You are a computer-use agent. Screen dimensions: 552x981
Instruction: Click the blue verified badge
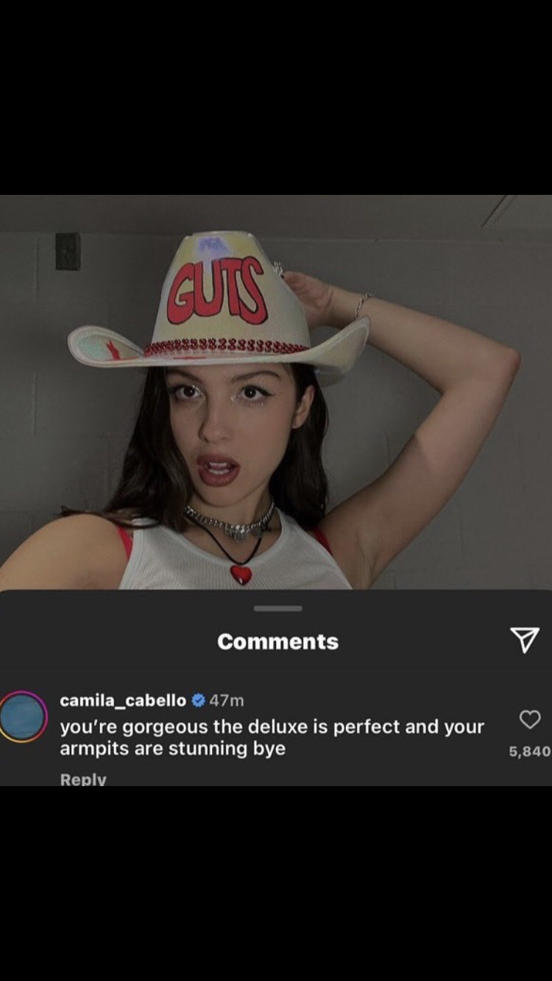click(198, 701)
